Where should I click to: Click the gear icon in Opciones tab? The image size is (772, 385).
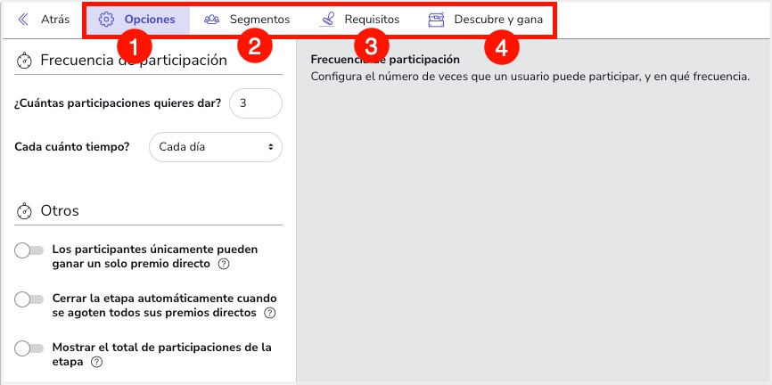pos(106,19)
